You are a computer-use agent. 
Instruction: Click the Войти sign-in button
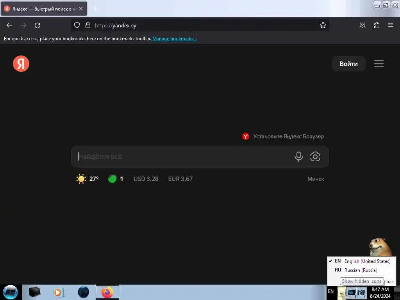point(348,64)
